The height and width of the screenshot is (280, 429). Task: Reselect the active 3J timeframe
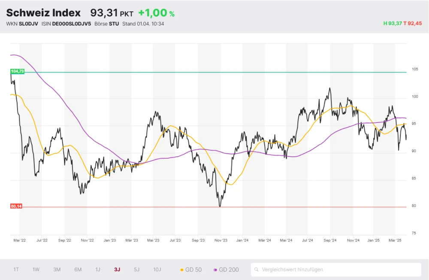(117, 269)
